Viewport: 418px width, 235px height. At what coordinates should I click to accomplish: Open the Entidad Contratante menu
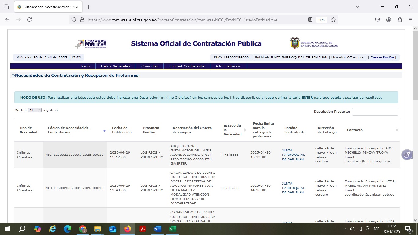pyautogui.click(x=187, y=66)
